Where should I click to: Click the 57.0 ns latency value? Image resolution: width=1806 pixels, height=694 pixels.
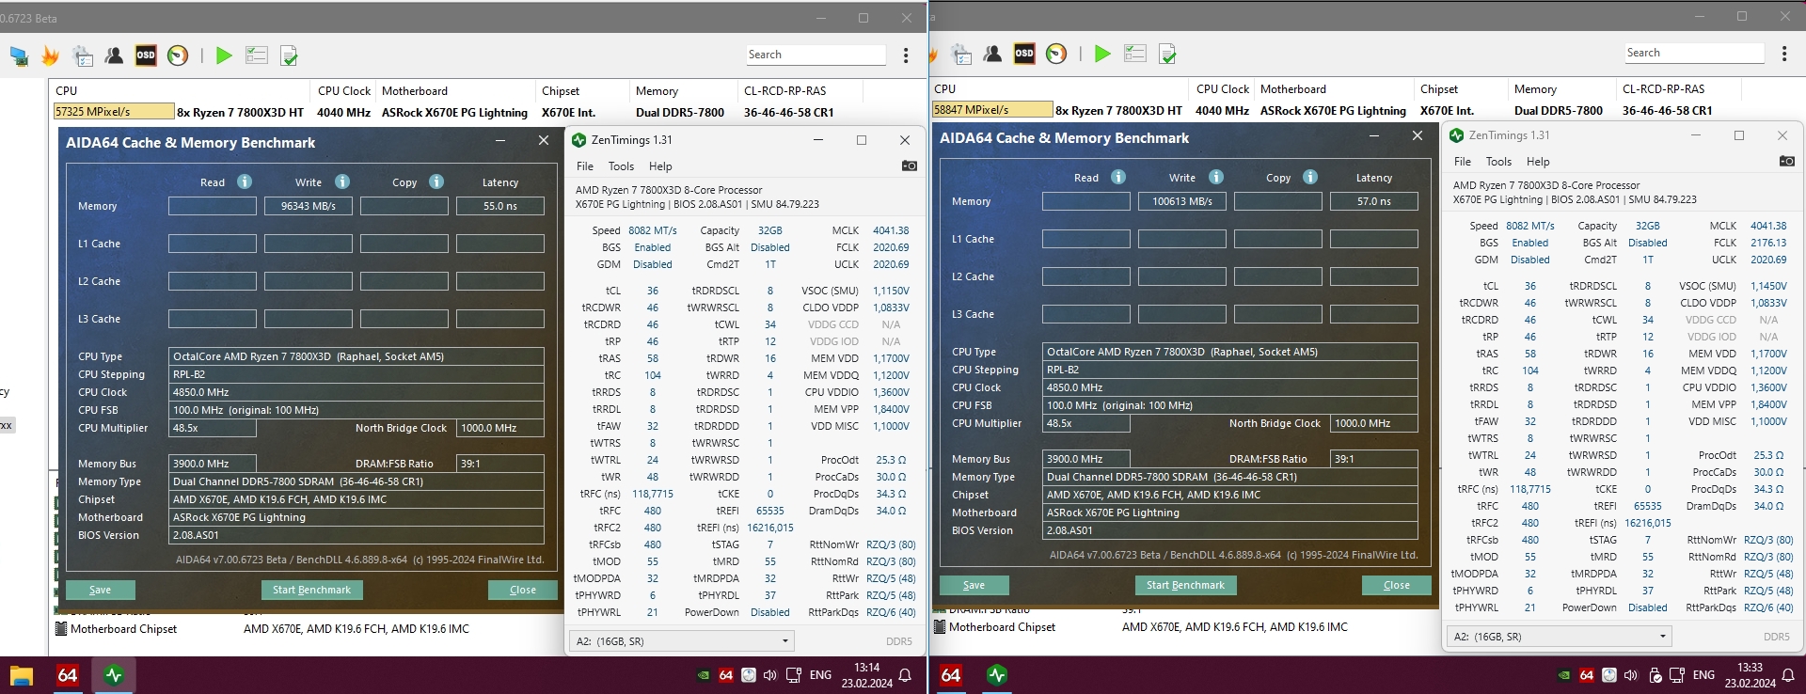pos(1374,201)
